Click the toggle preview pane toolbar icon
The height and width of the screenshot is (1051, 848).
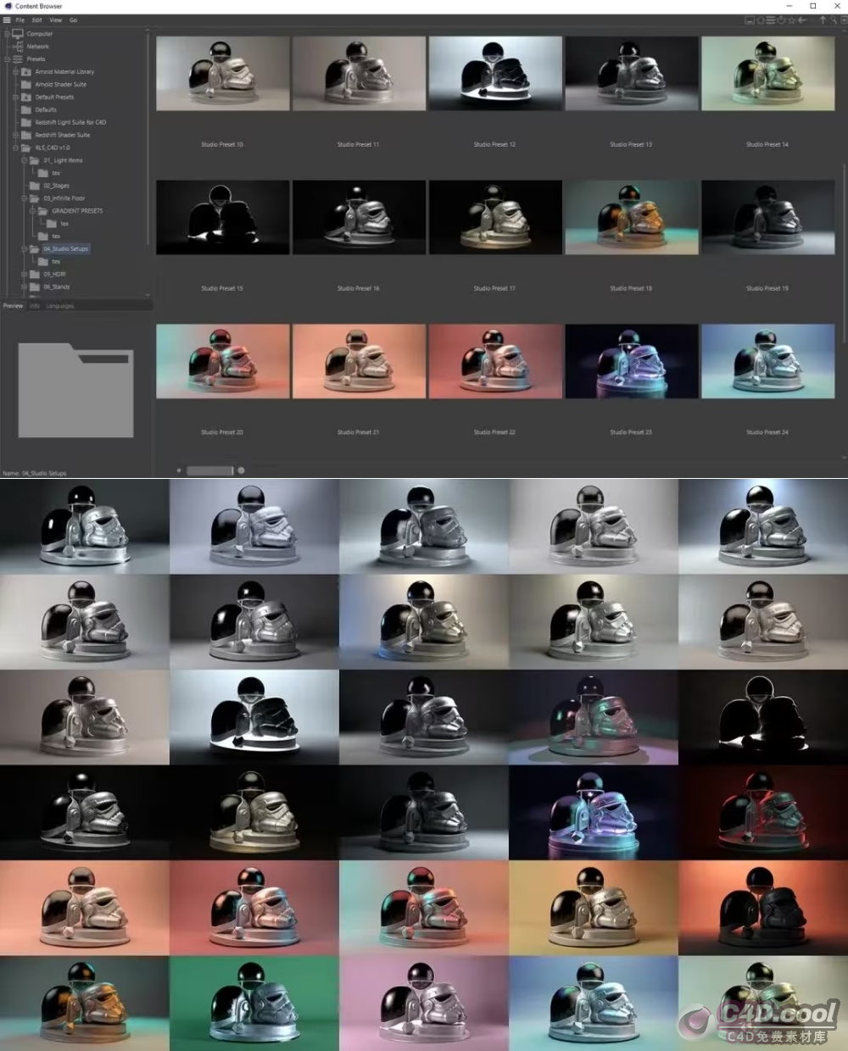(750, 19)
